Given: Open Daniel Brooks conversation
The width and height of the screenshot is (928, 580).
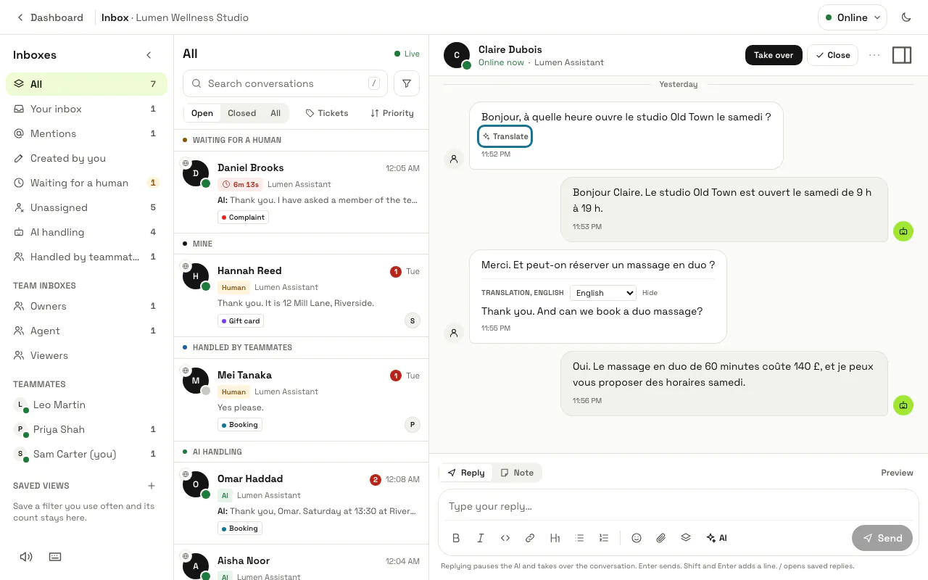Looking at the screenshot, I should tap(301, 192).
